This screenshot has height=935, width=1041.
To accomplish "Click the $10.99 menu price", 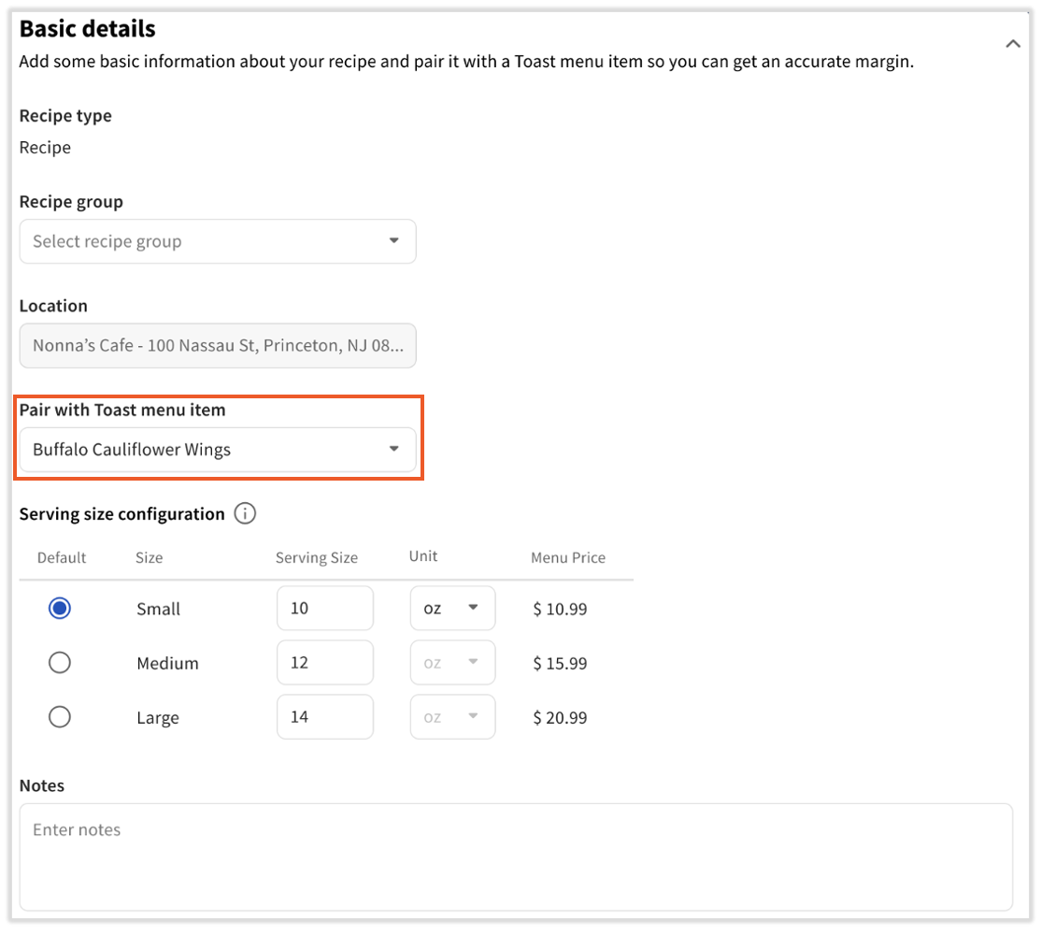I will [x=560, y=610].
